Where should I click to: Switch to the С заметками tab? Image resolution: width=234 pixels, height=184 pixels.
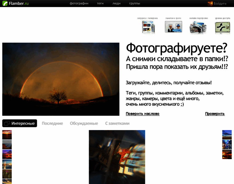point(117,123)
